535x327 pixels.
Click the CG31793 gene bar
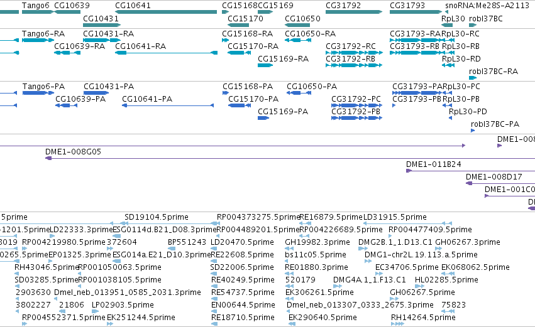(416, 12)
